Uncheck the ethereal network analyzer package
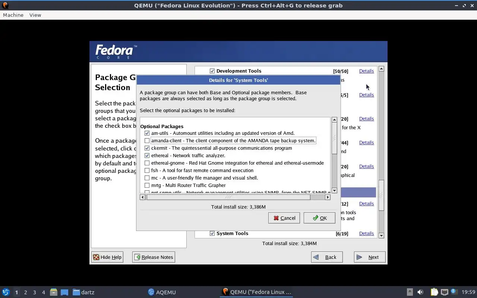The width and height of the screenshot is (477, 298). (x=147, y=155)
